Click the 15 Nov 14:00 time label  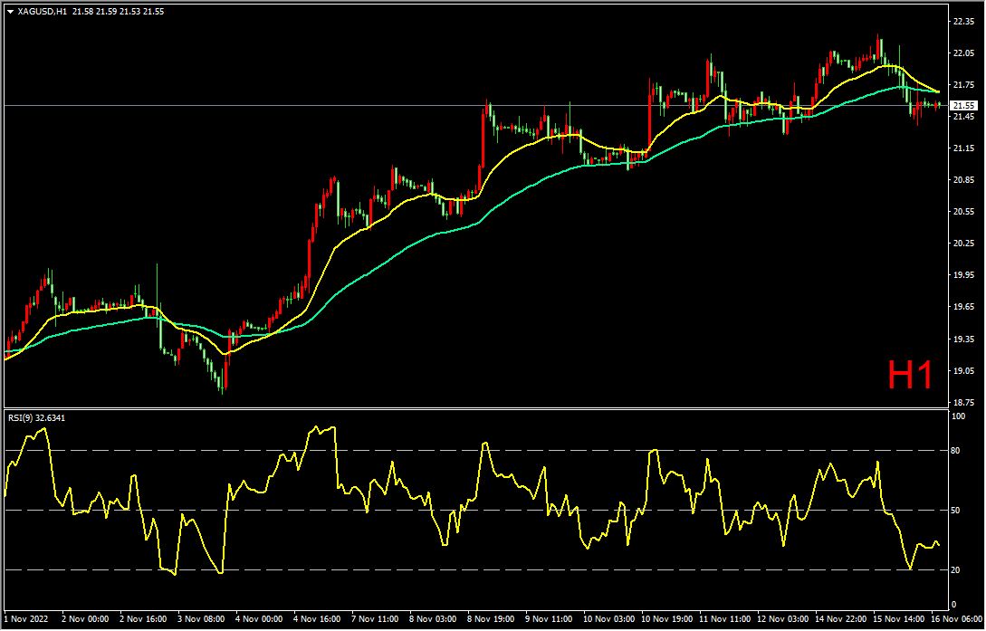tap(899, 619)
